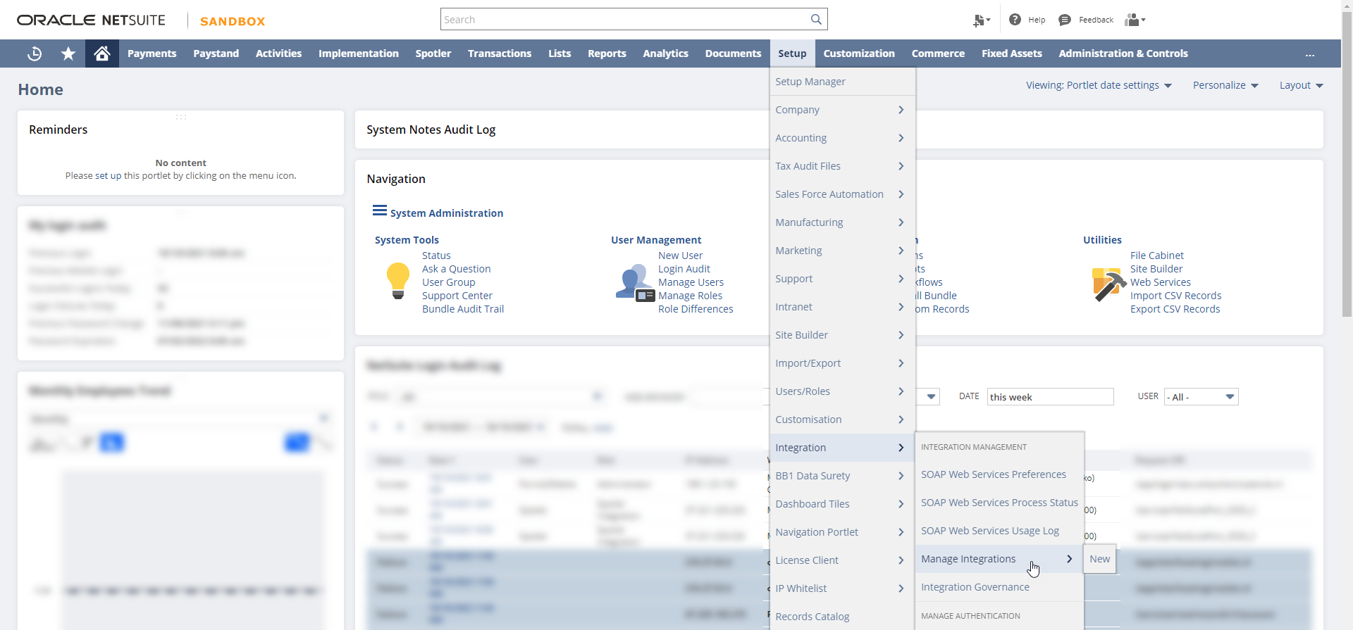Click the Manage Roles link

tap(690, 296)
